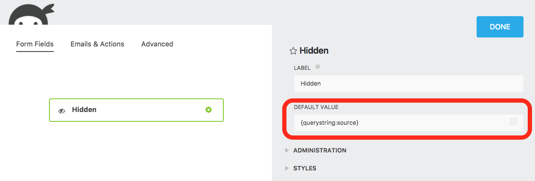Click the Hidden heading in settings panel
This screenshot has height=181, width=535.
(314, 51)
